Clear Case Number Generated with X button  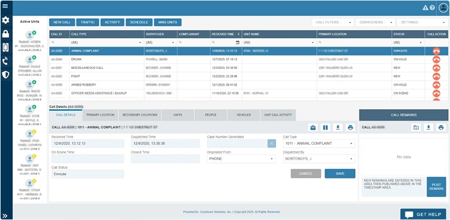[x=272, y=143]
